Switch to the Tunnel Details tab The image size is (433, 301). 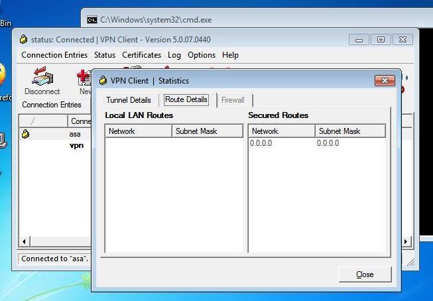click(x=128, y=100)
